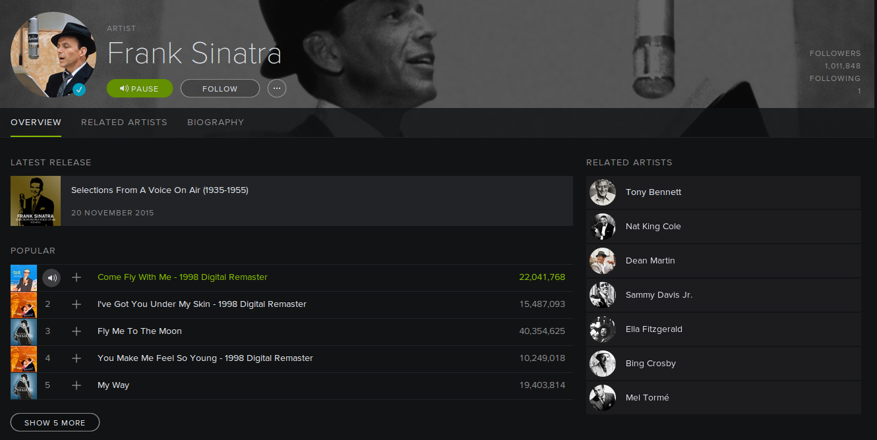The image size is (877, 440).
Task: Click play count 40,354,625
Action: point(542,331)
